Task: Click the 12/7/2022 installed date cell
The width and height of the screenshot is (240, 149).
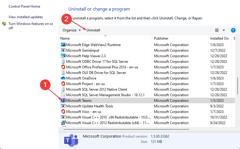Action: (218, 50)
